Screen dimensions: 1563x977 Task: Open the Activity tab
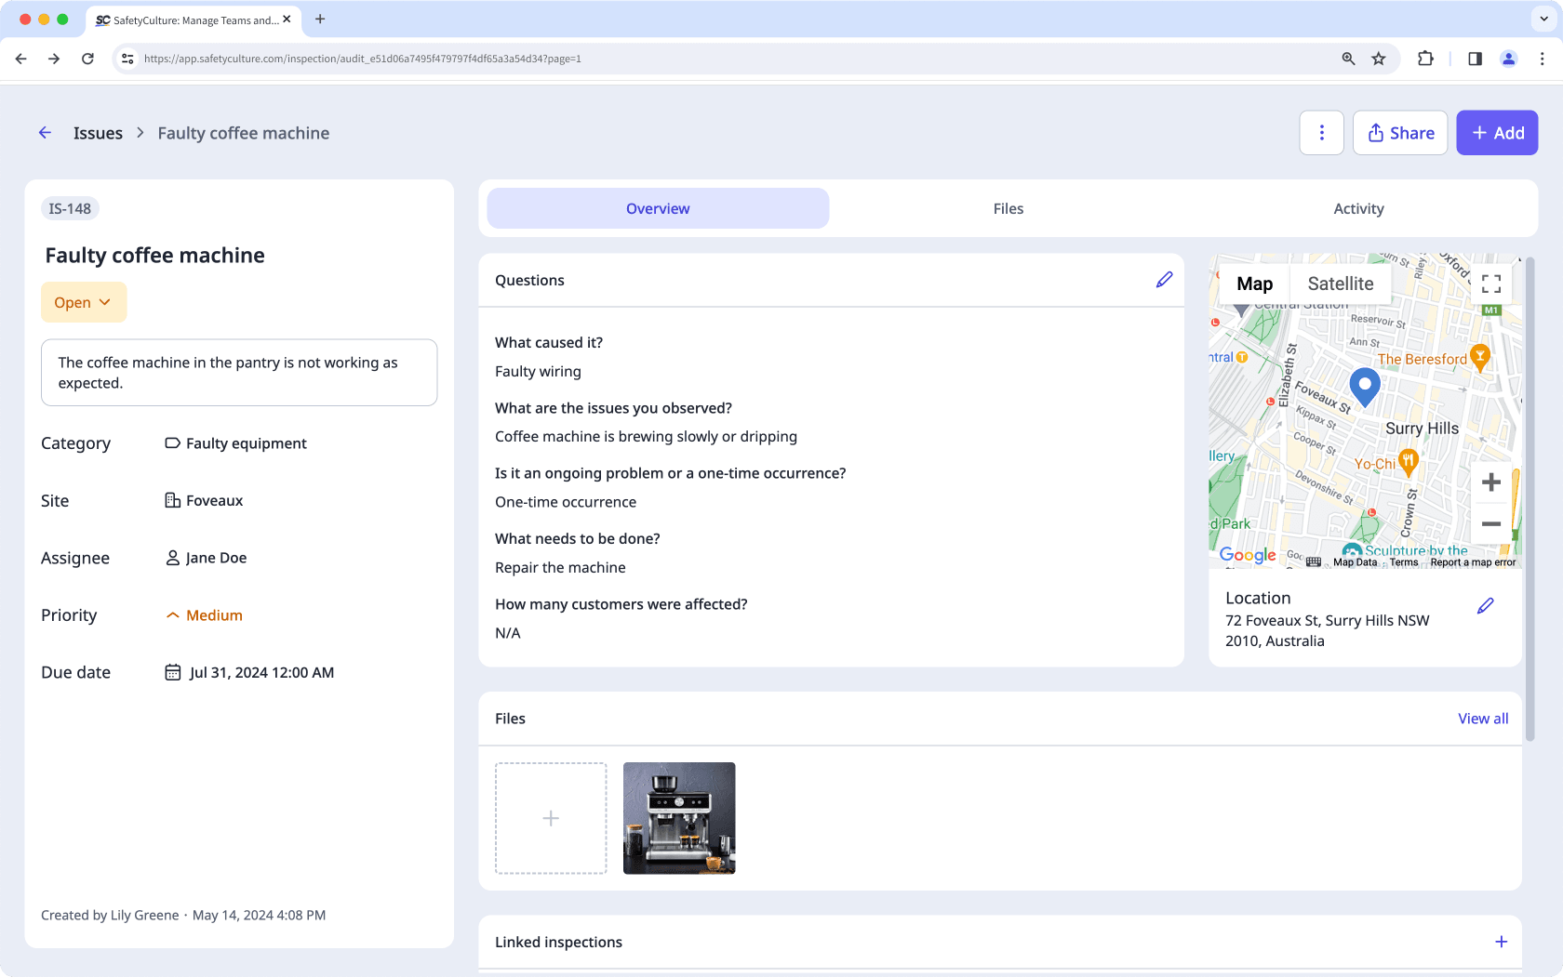[x=1357, y=208]
